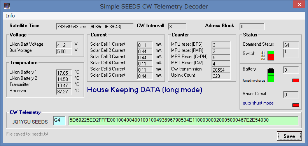Click the Solar Cell 5 Current field

click(x=145, y=70)
